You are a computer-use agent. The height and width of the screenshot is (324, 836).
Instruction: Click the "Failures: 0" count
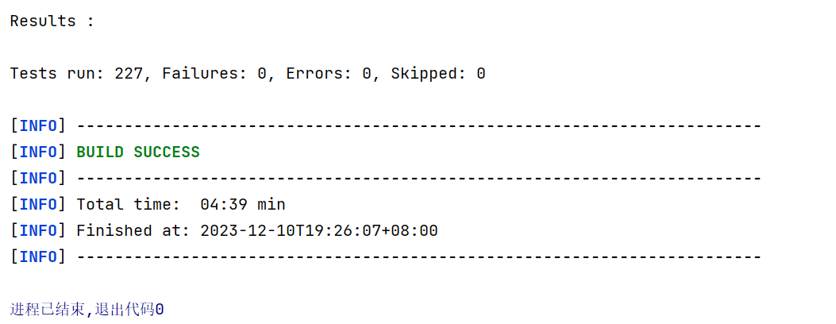[214, 74]
